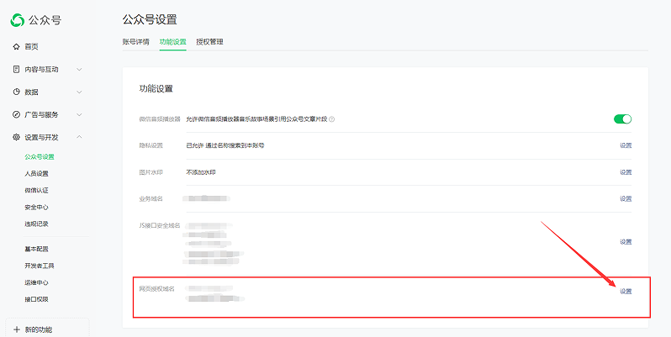The height and width of the screenshot is (337, 671).
Task: Expand the 数据 menu chevron
Action: click(79, 92)
